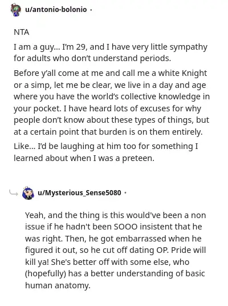Click the paragraph starting 'I am a guy'
Viewport: 228px width, 306px height.
111,53
